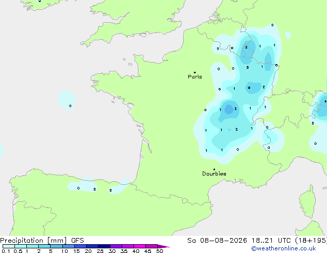This screenshot has width=327, height=253.
Task: Pick the 0.5–1 mm legend swatch
Action: coord(21,246)
